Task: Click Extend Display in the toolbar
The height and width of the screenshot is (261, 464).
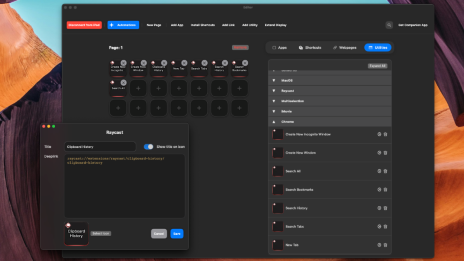Action: pyautogui.click(x=276, y=25)
